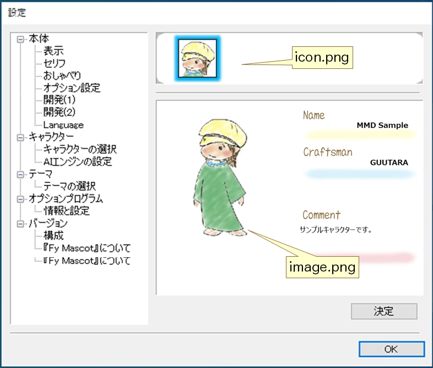Select セリフ in the settings tree
This screenshot has height=368, width=433.
[55, 63]
